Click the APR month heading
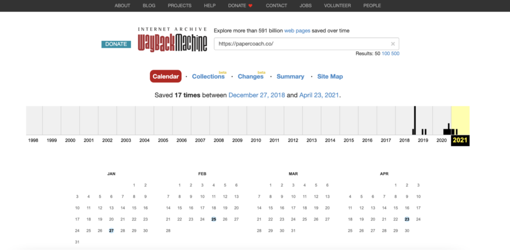The image size is (510, 250). tap(384, 174)
